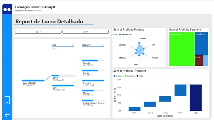The image size is (214, 120).
Task: Click the Sum of Profit by Trimestre title
Action: tap(130, 71)
